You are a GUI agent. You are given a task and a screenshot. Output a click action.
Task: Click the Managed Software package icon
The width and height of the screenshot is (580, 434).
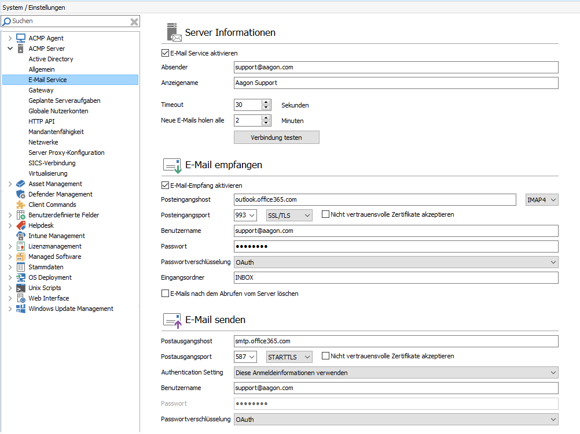21,257
